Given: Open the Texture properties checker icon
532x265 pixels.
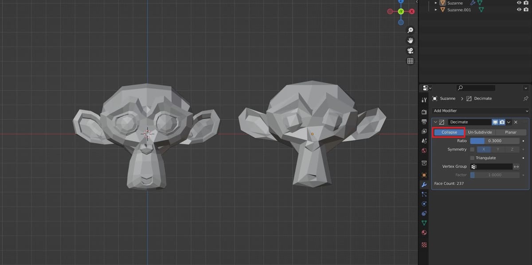Looking at the screenshot, I should [x=424, y=245].
